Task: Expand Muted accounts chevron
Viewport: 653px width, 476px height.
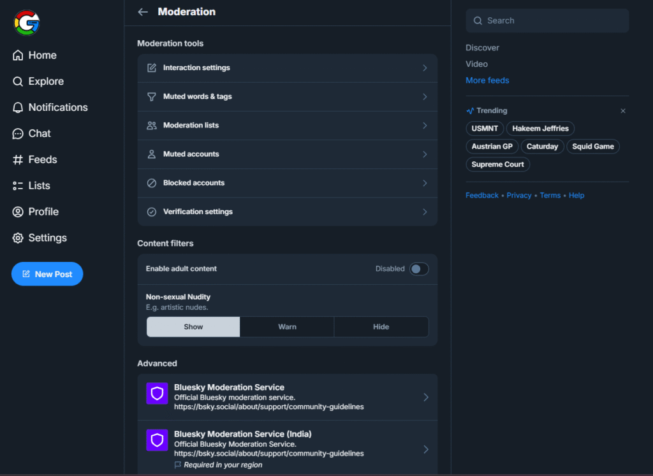Action: click(425, 154)
